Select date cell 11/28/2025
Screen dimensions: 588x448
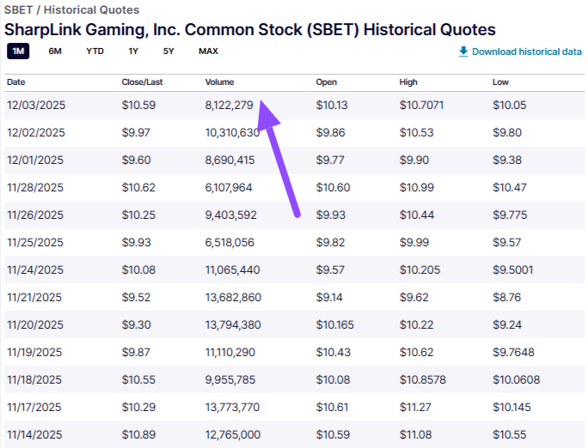pos(35,187)
